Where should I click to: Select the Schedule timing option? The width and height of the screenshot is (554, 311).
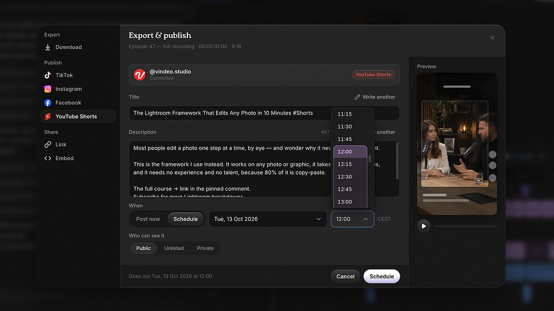pyautogui.click(x=185, y=219)
